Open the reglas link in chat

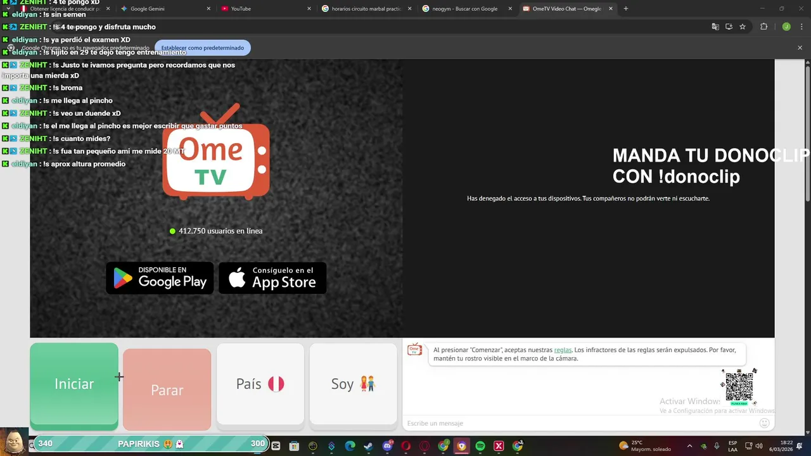point(563,350)
